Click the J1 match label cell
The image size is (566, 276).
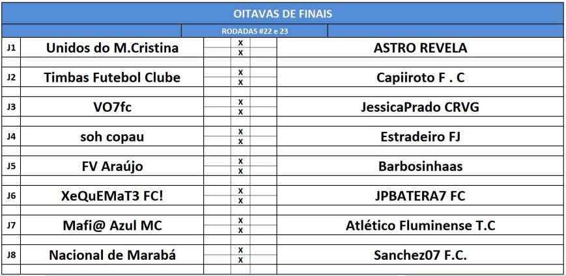point(10,48)
